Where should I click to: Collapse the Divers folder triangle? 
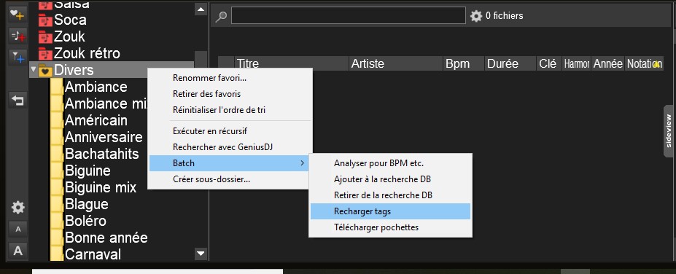click(34, 69)
